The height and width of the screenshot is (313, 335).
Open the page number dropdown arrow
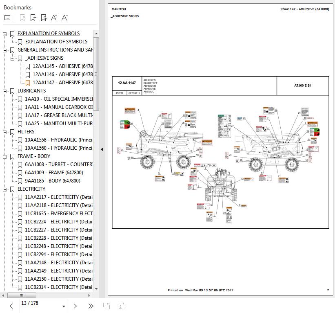[64, 306]
